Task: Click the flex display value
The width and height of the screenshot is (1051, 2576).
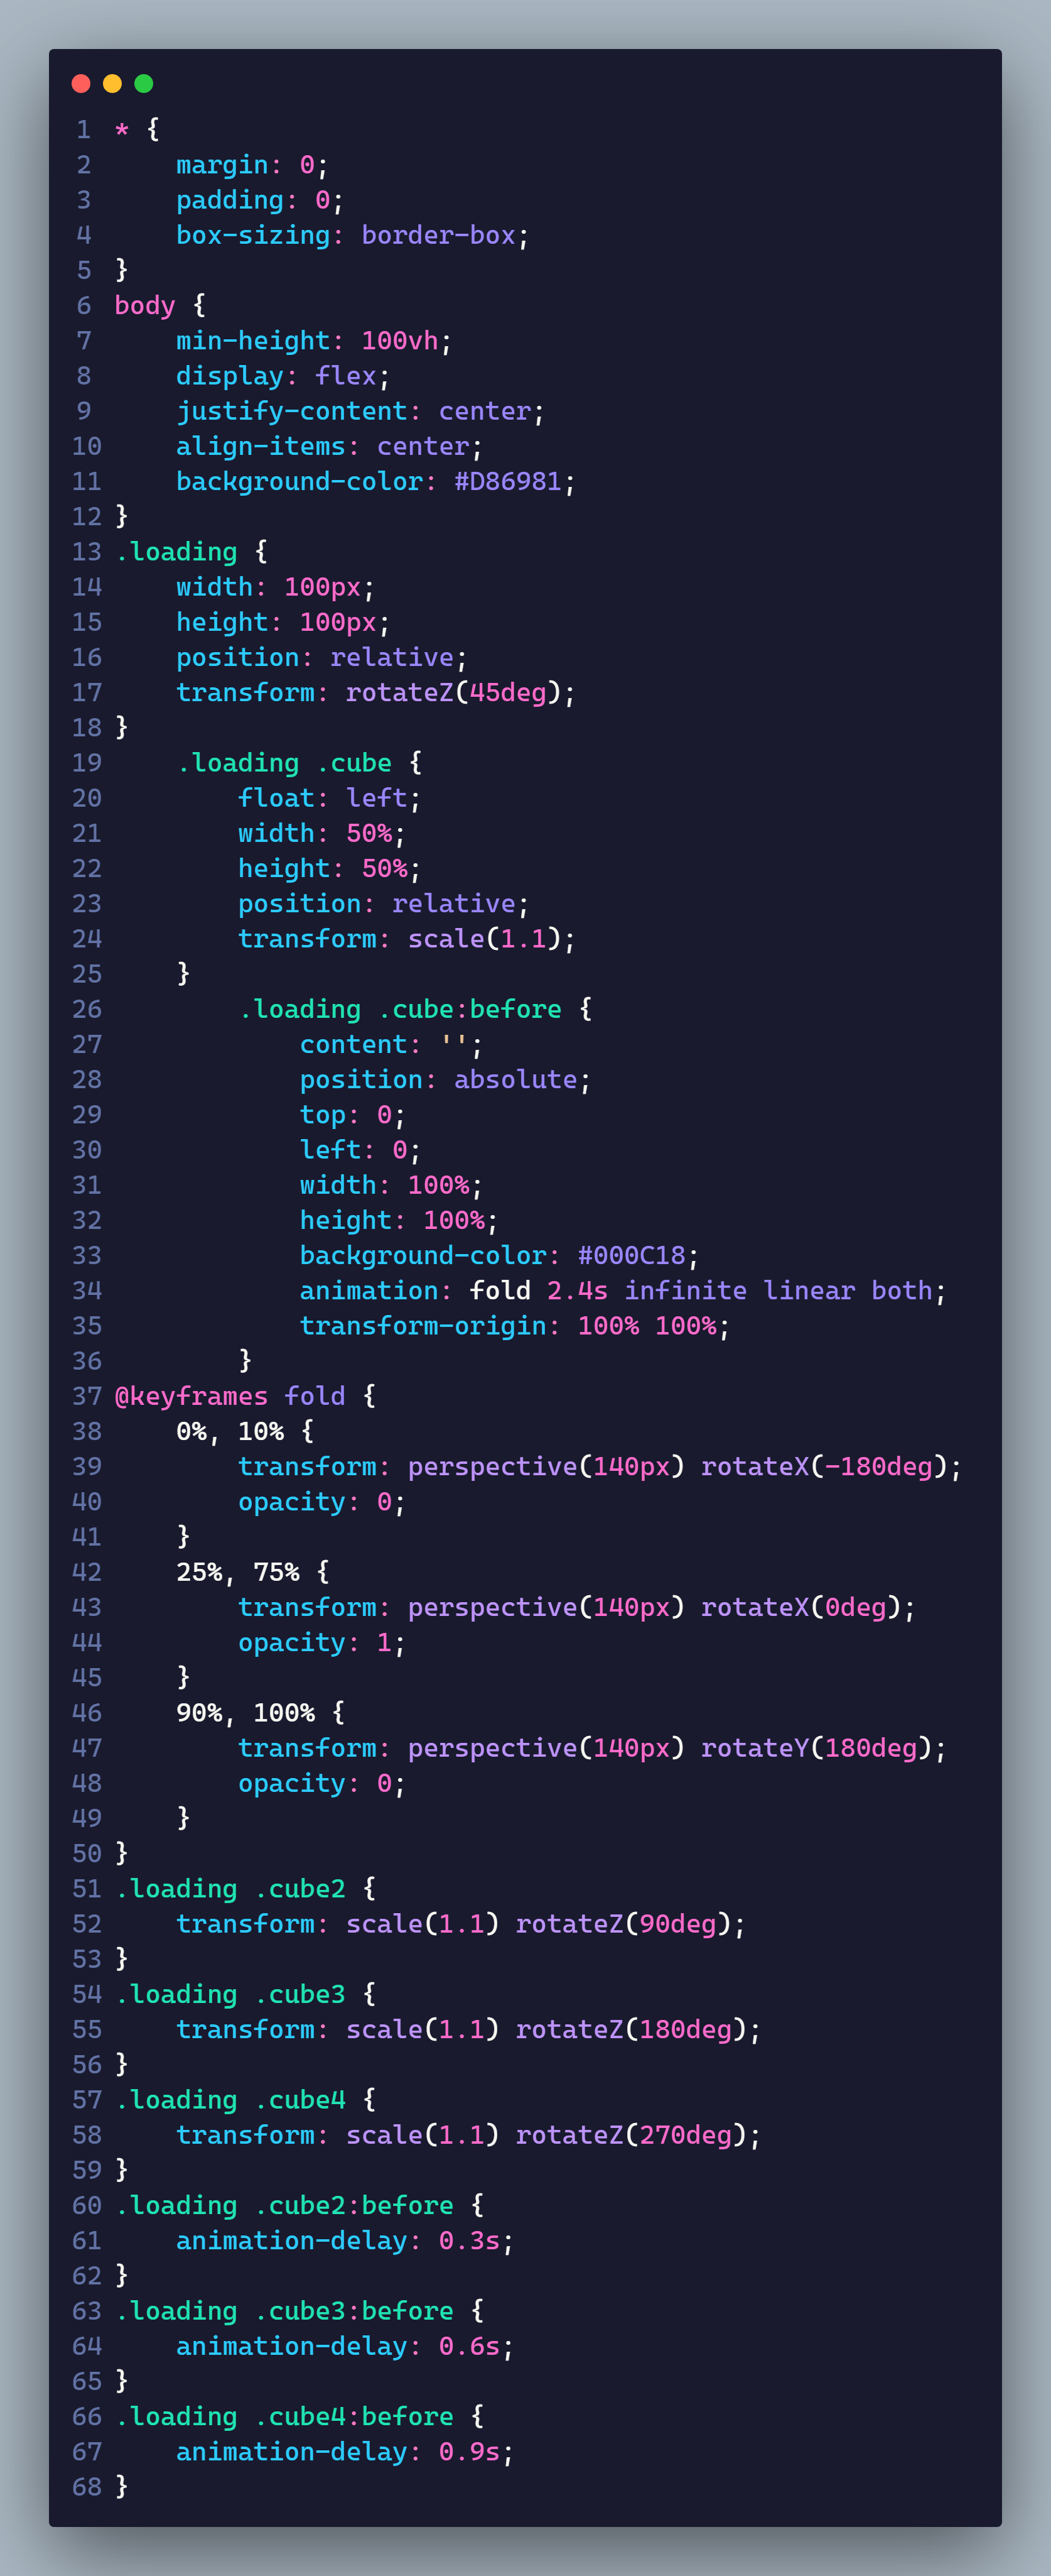Action: point(346,376)
